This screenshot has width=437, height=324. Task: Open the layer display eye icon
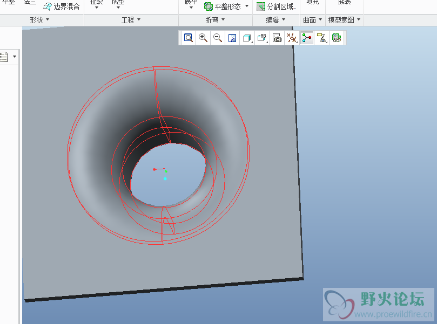321,38
